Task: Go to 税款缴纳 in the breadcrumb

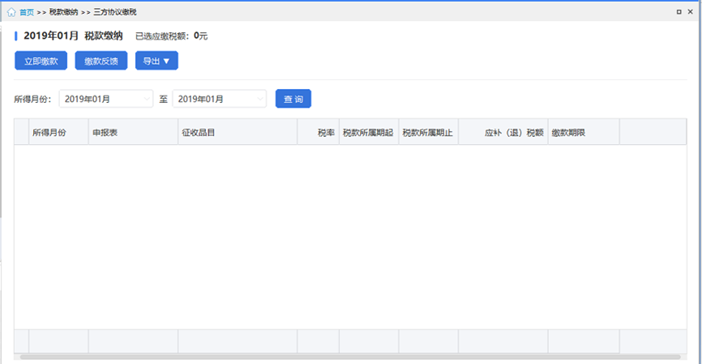Action: (63, 12)
